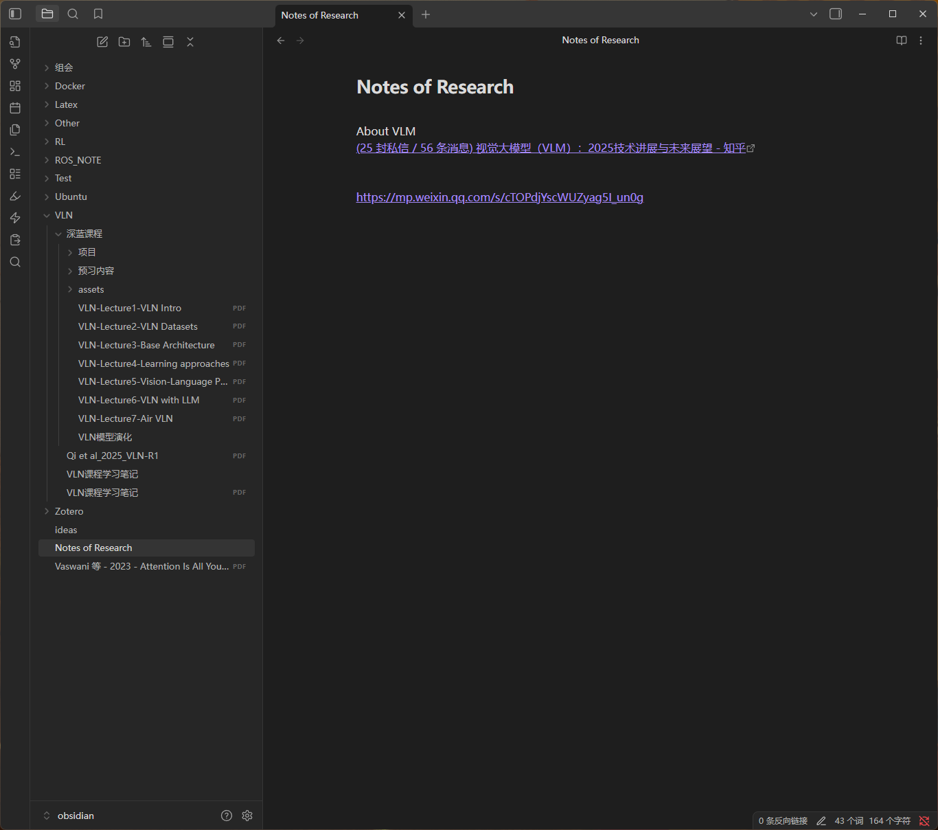938x830 pixels.
Task: Create a new folder in file explorer
Action: (x=124, y=42)
